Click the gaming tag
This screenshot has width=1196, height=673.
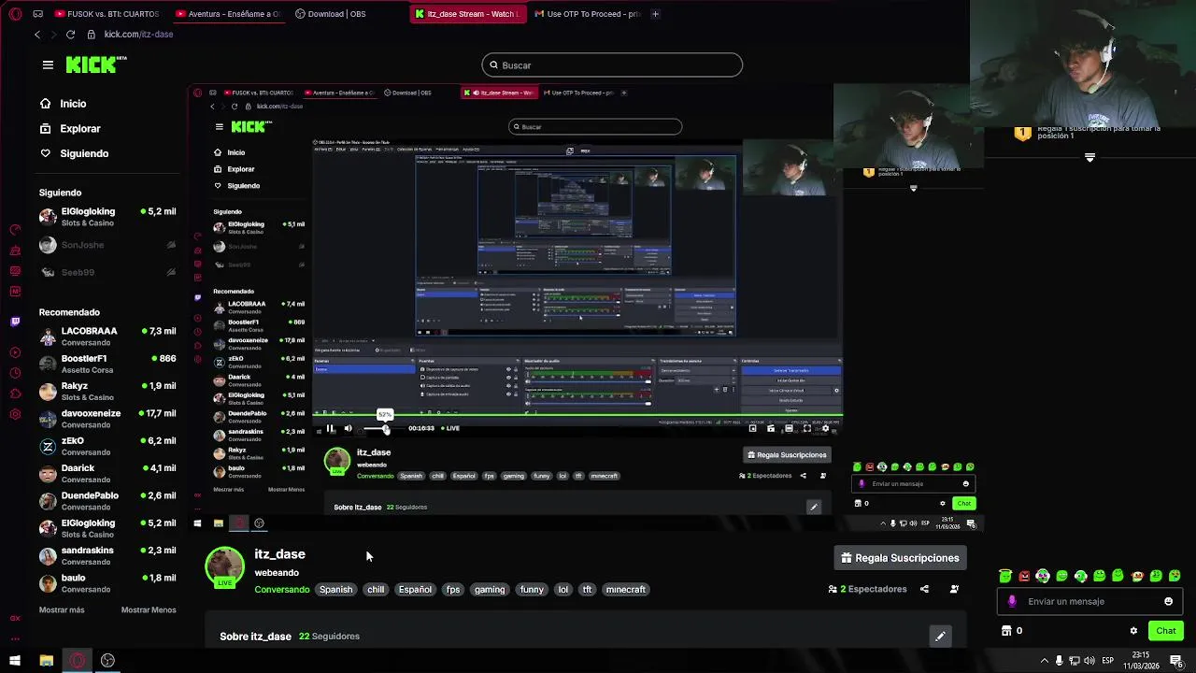pos(490,590)
